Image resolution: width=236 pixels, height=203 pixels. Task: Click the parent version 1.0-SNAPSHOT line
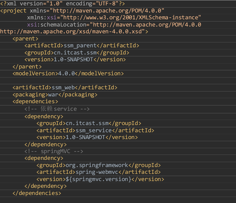click(75, 60)
